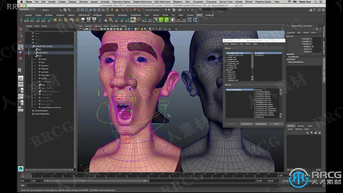The height and width of the screenshot is (193, 343).
Task: Click the Blend shelf icon
Action: pyautogui.click(x=144, y=20)
